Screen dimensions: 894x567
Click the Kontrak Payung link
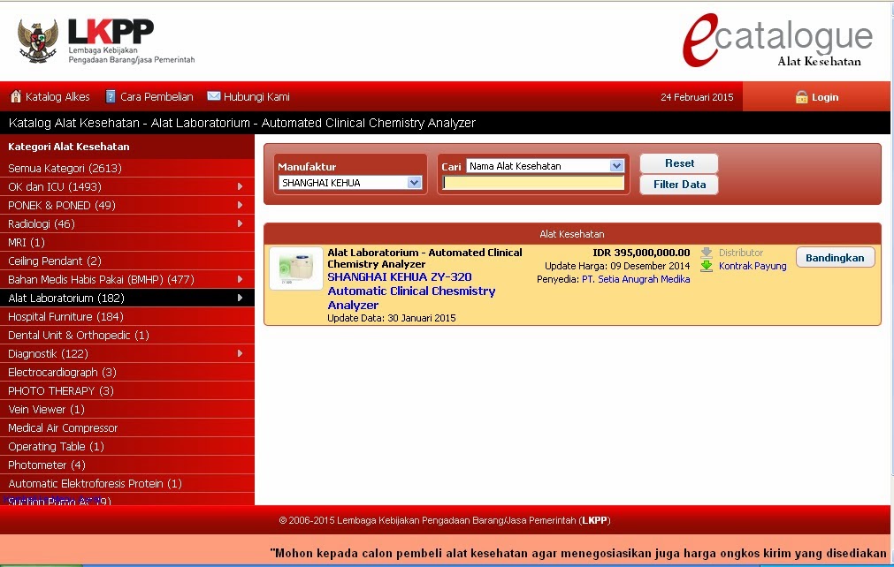point(753,266)
